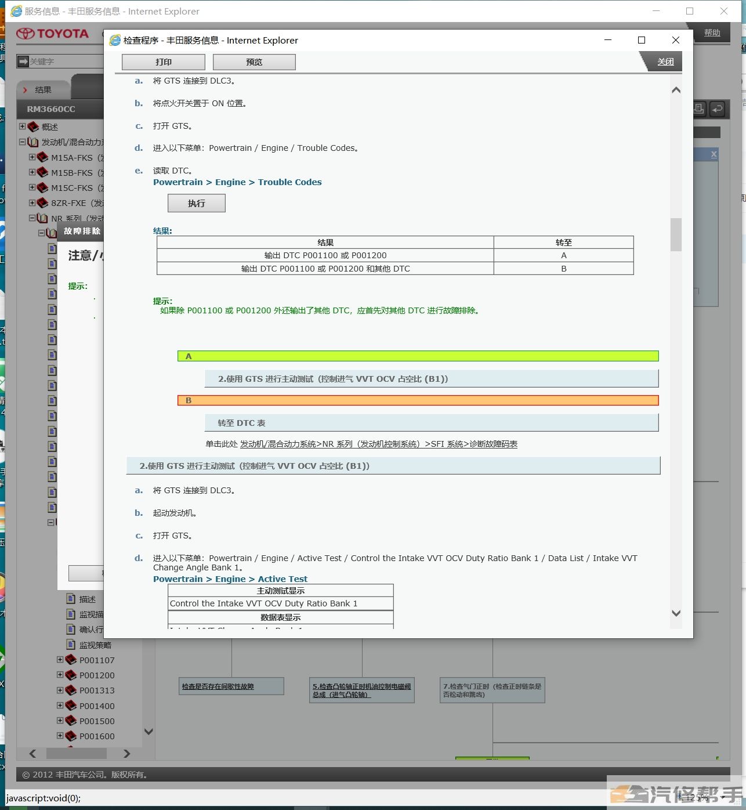Click the keyword 关键字 input field
The width and height of the screenshot is (746, 810).
[66, 61]
